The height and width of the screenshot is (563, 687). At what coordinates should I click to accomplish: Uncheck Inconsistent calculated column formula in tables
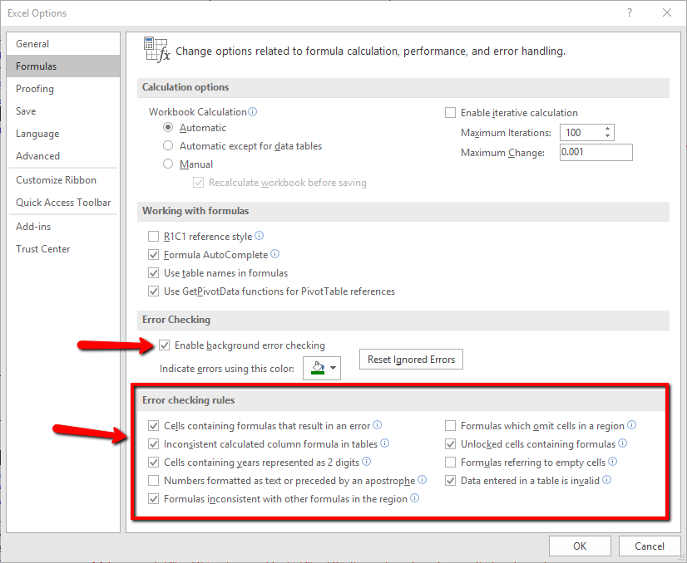(153, 444)
